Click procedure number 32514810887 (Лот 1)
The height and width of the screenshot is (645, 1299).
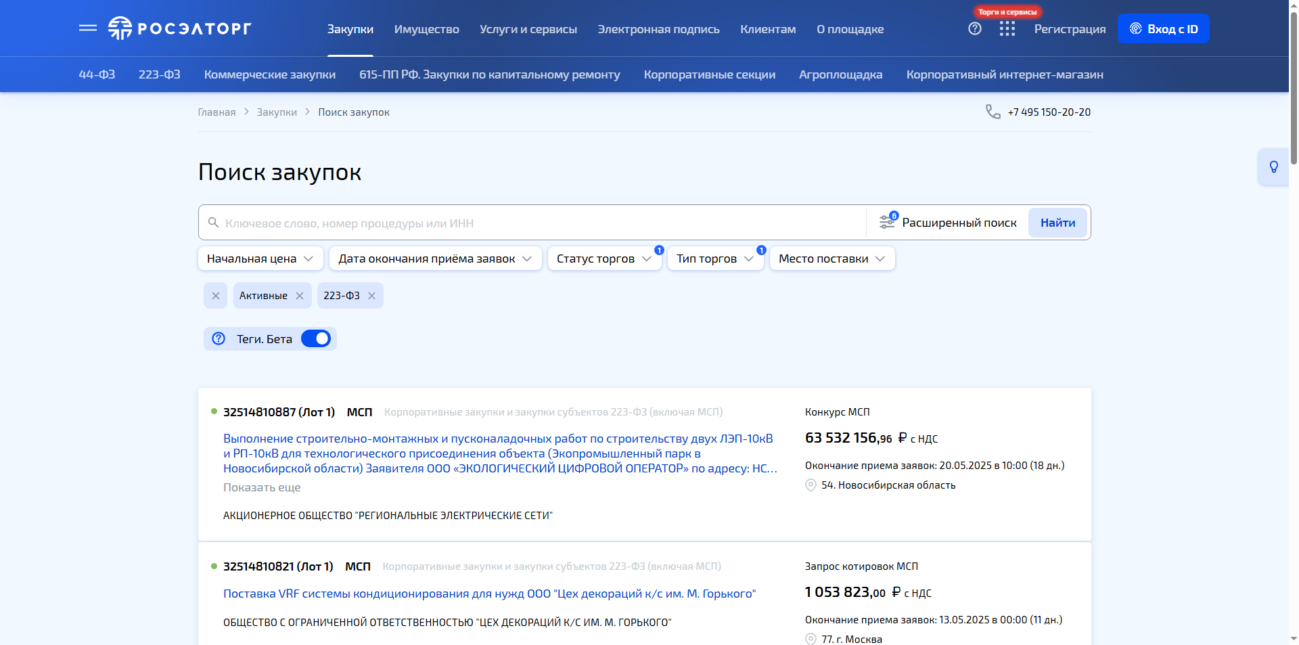279,412
